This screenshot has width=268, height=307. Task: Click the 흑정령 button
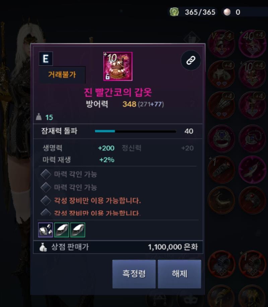134,274
